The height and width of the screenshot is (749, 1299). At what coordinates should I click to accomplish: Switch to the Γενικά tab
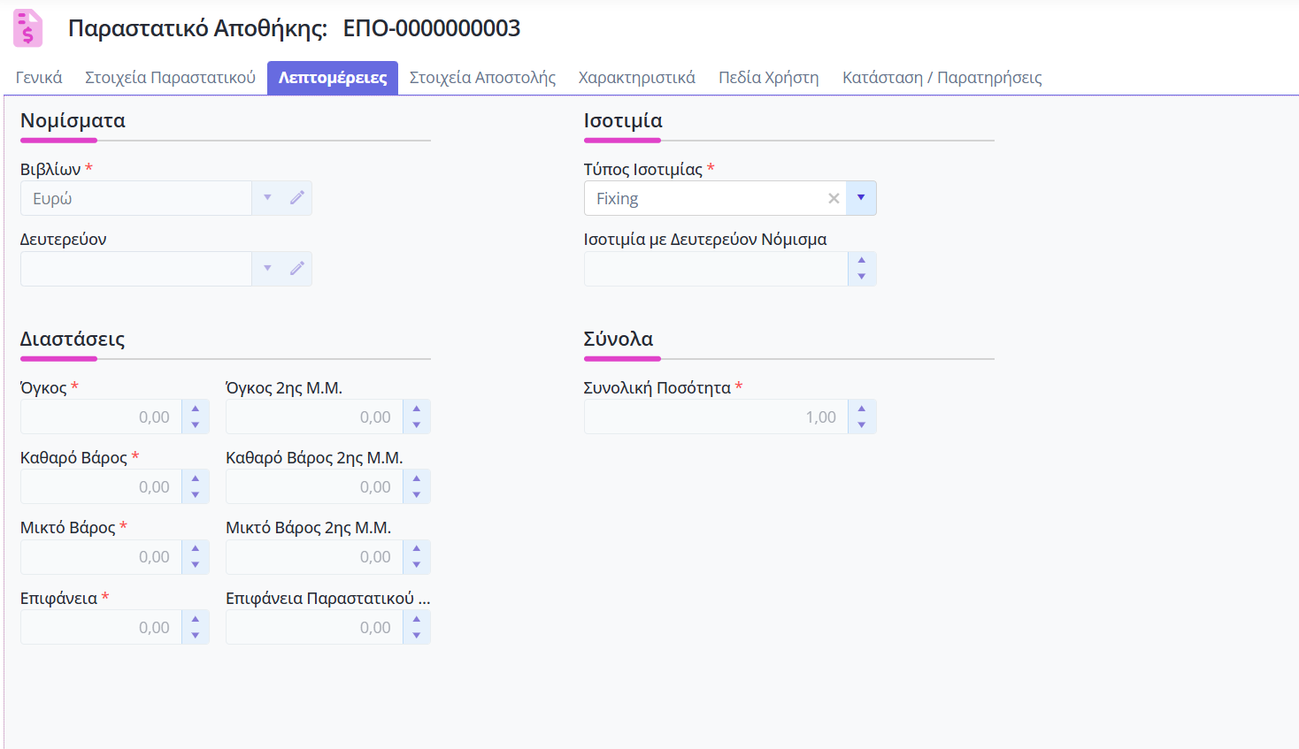pos(39,78)
